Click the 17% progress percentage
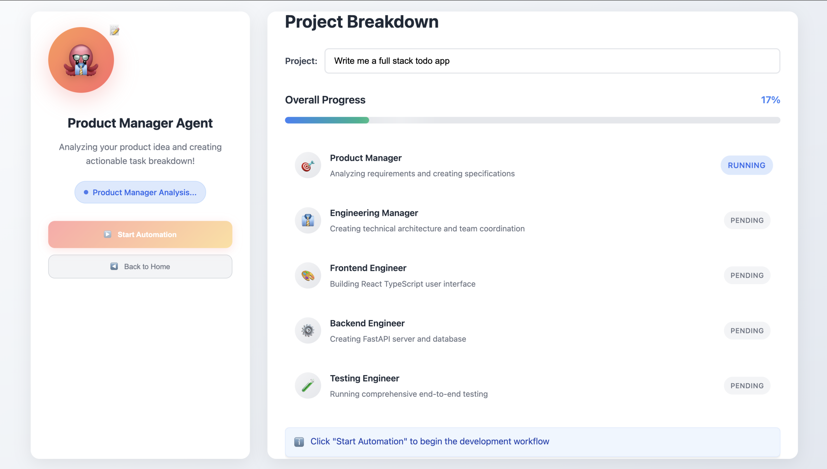 [x=770, y=100]
